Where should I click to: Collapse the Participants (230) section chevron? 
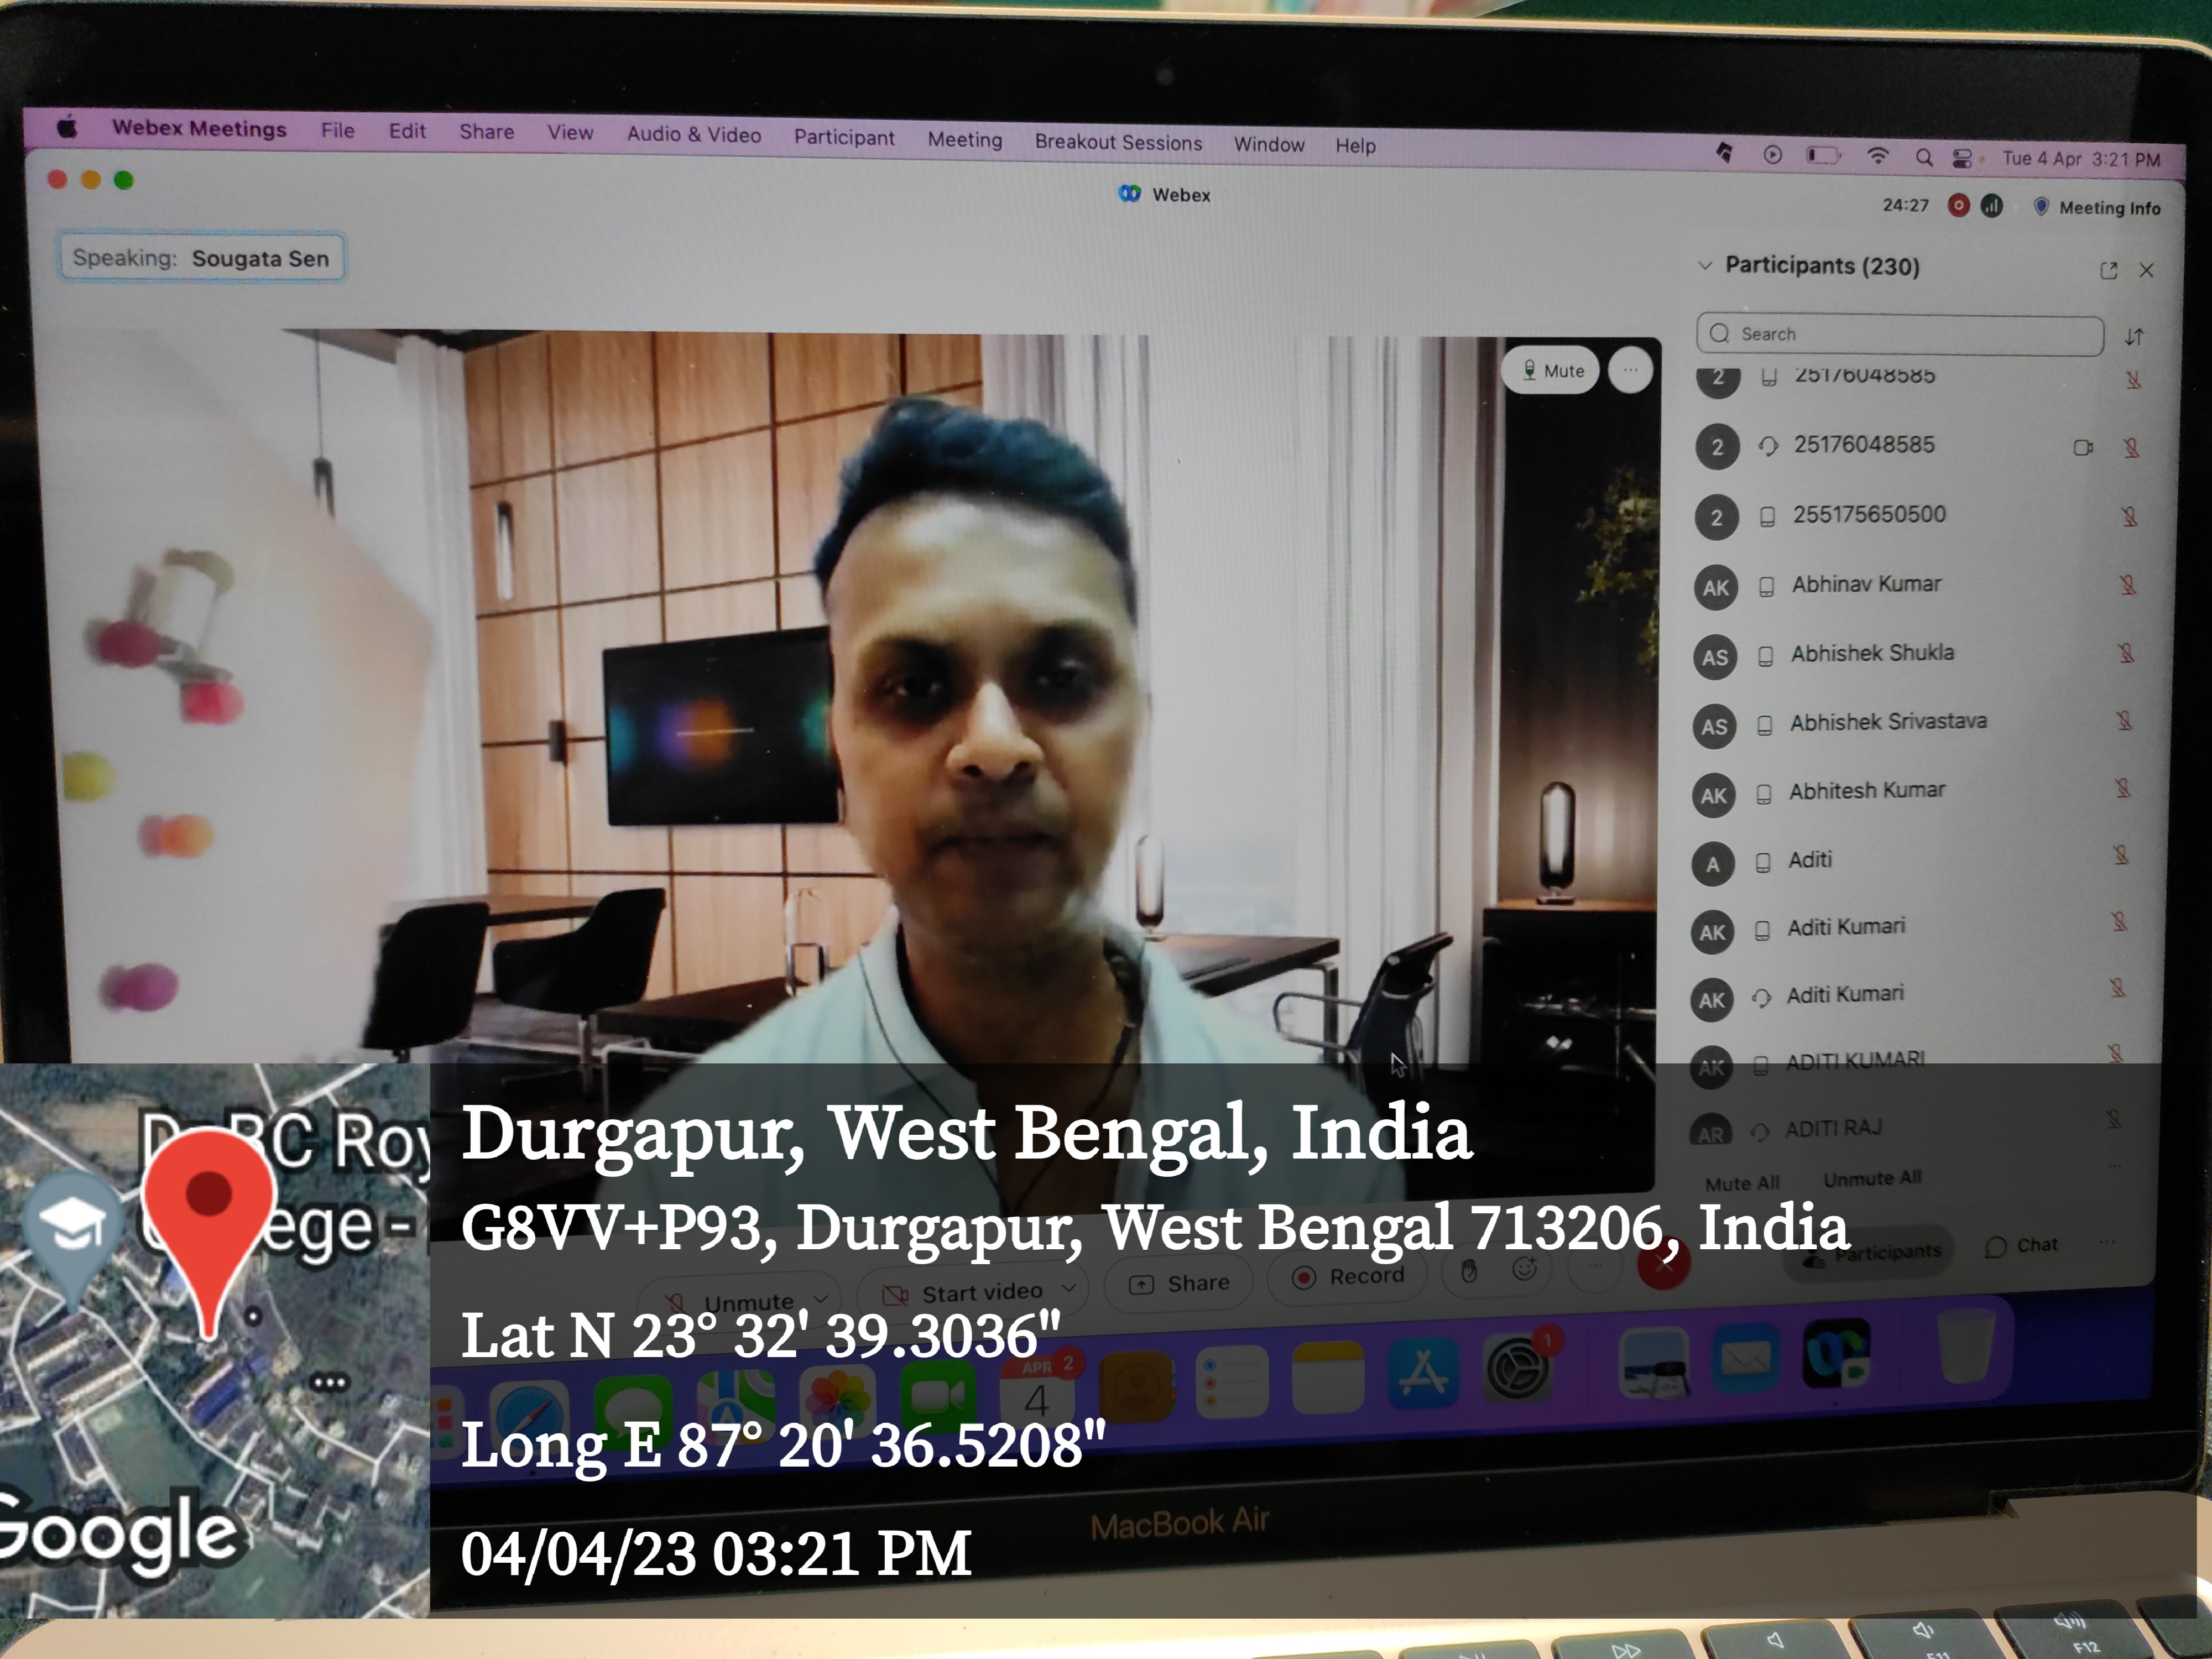coord(1705,265)
